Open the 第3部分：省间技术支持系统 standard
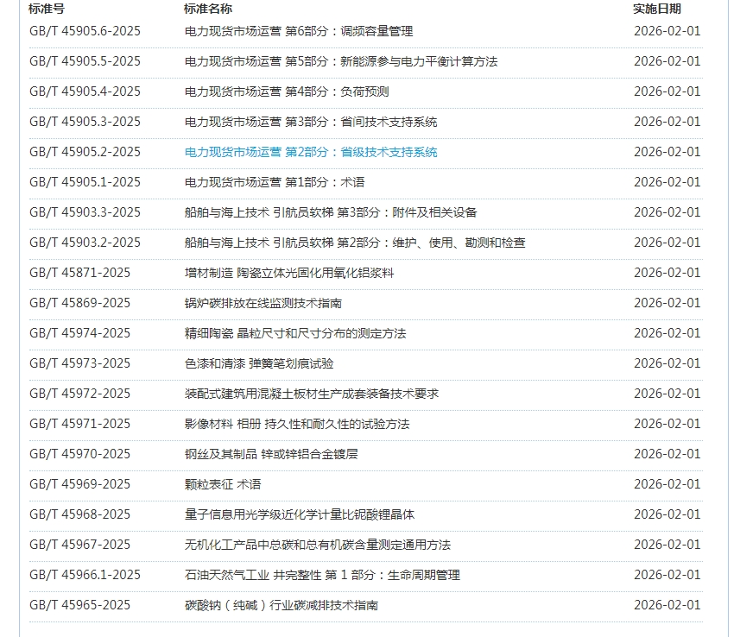 pos(311,122)
